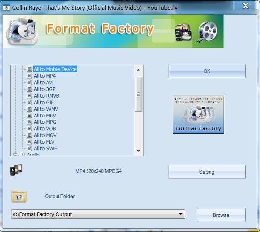This screenshot has height=232, width=260.
Task: Click the film reel icon in banner
Action: (207, 32)
